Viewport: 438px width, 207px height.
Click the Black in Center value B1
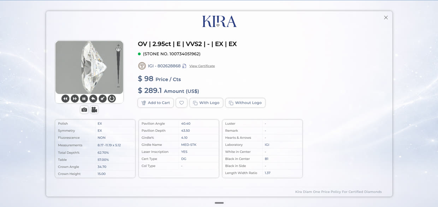pyautogui.click(x=266, y=159)
